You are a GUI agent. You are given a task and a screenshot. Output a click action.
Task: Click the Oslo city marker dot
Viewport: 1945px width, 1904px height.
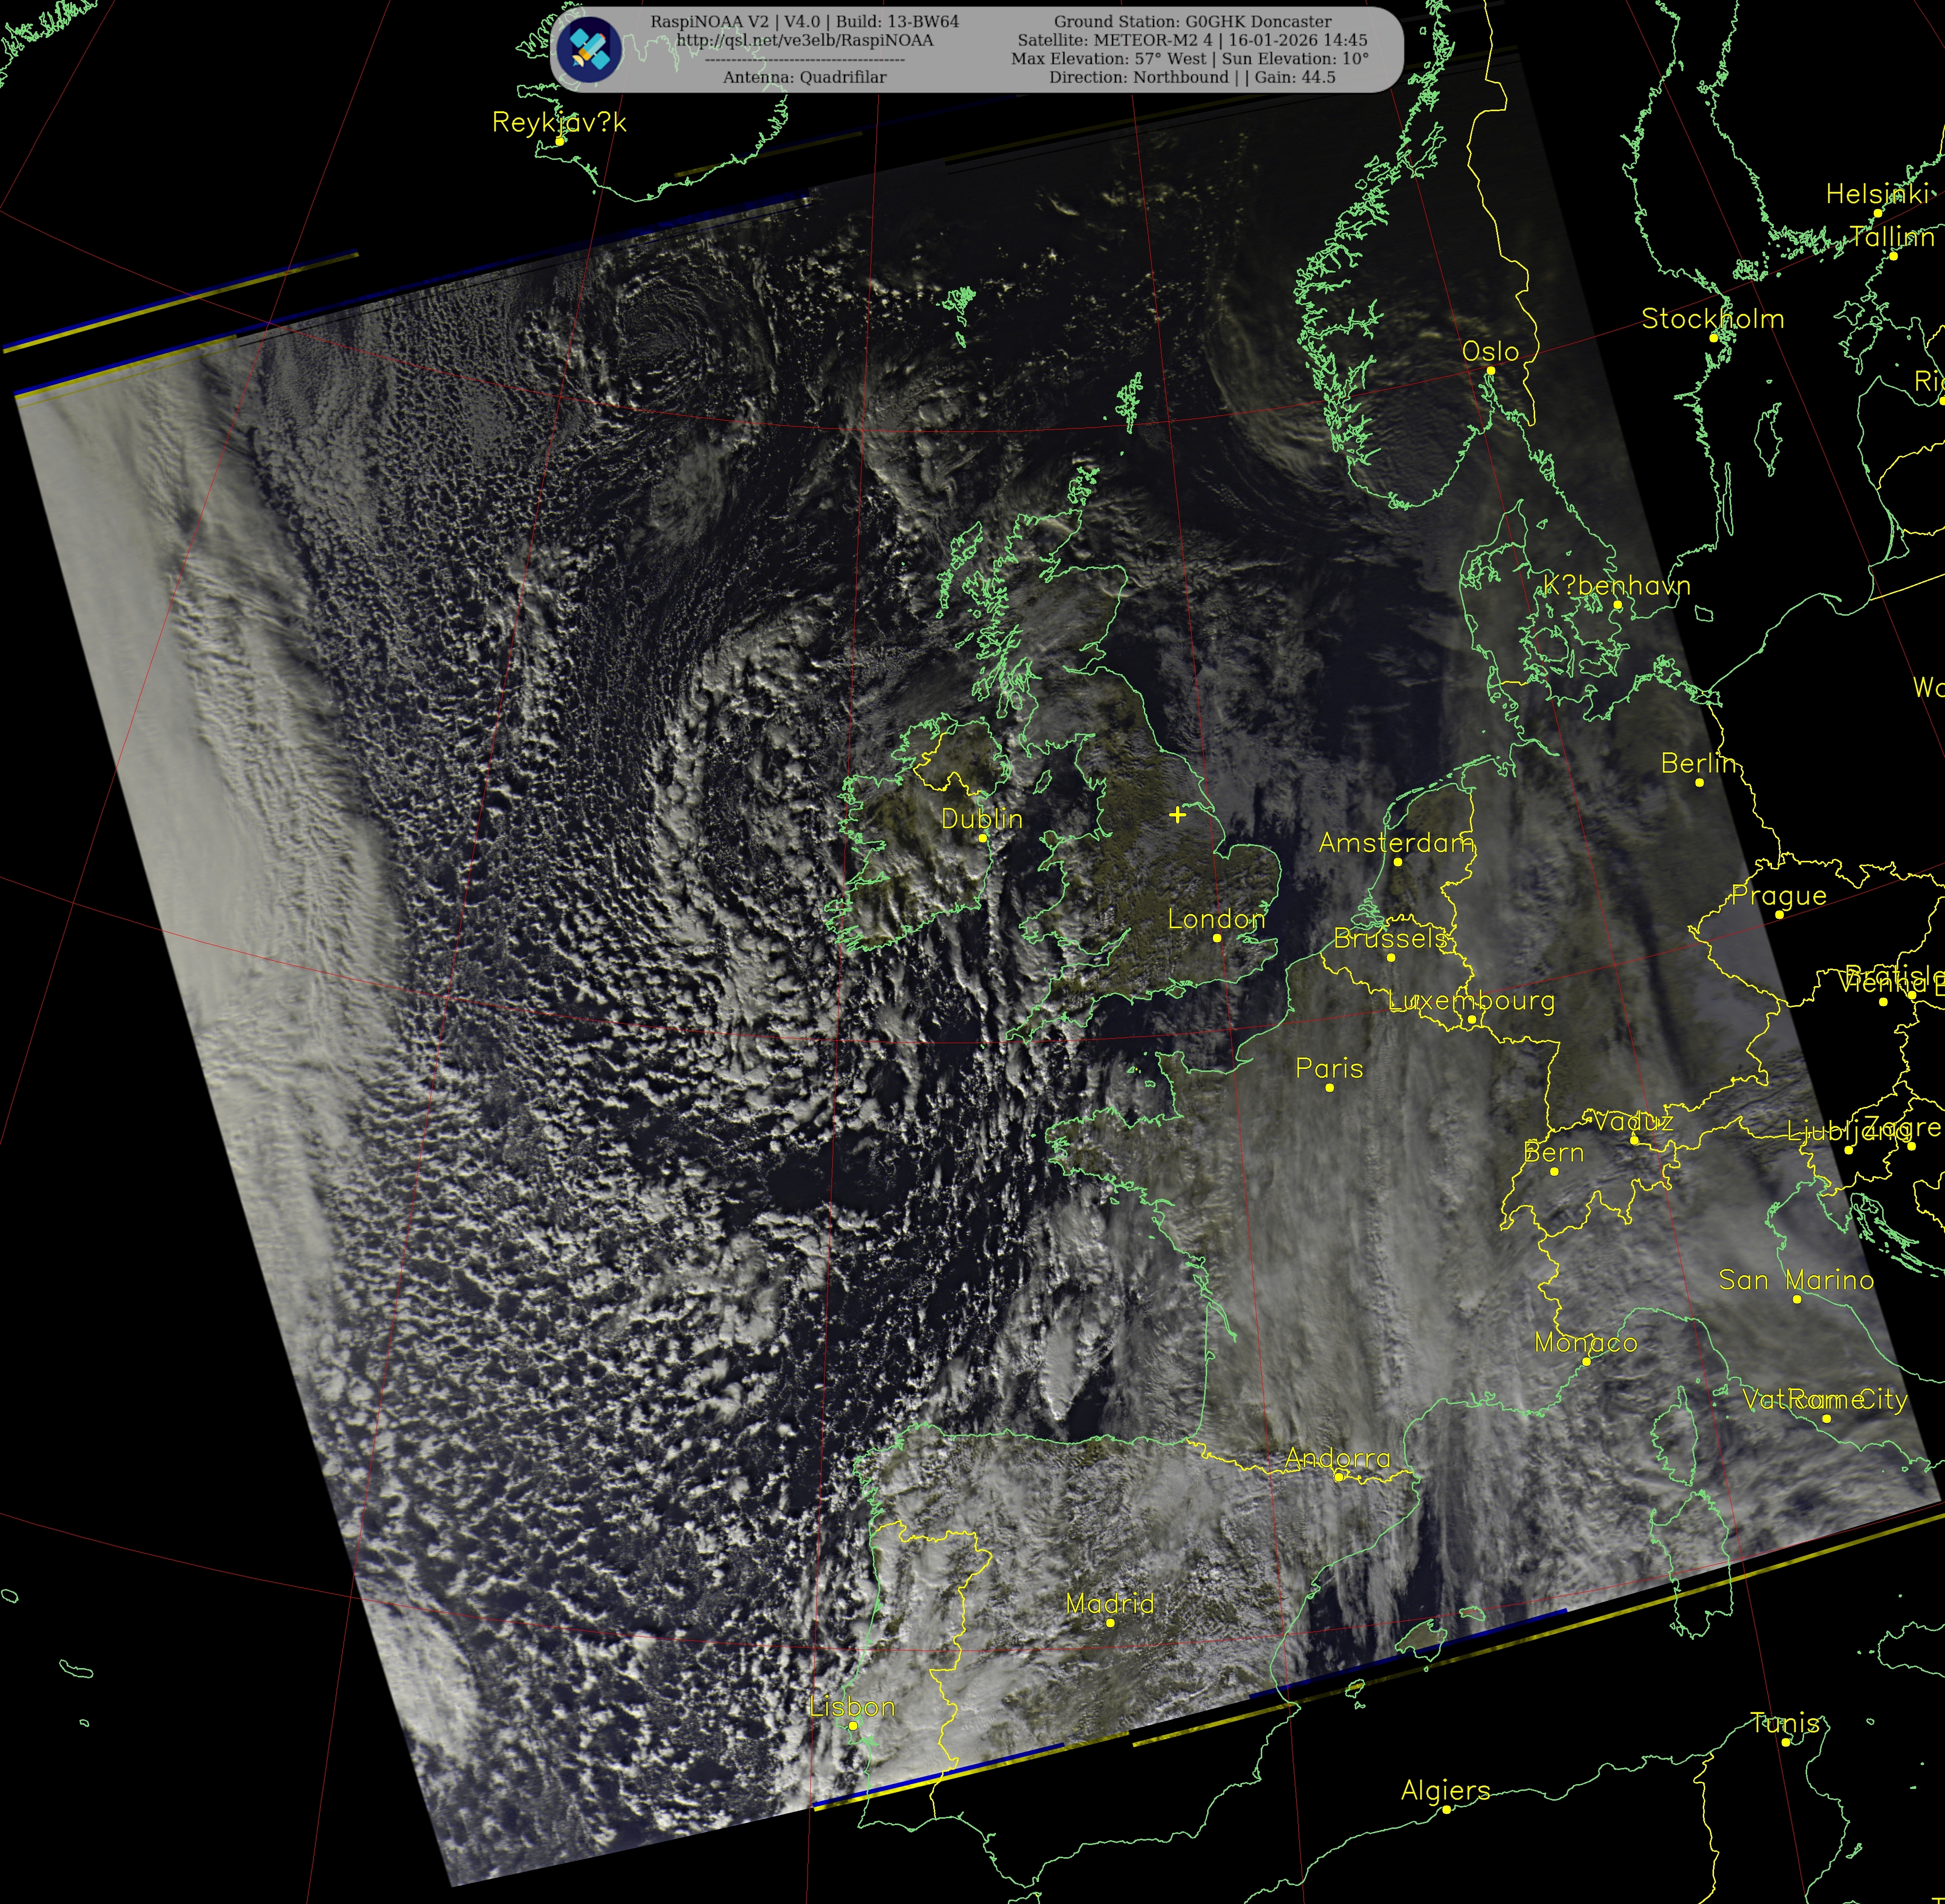[x=1490, y=371]
